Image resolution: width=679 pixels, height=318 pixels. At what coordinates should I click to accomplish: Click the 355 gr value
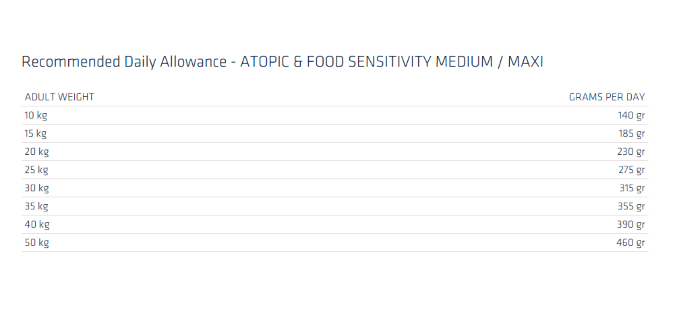tap(631, 206)
